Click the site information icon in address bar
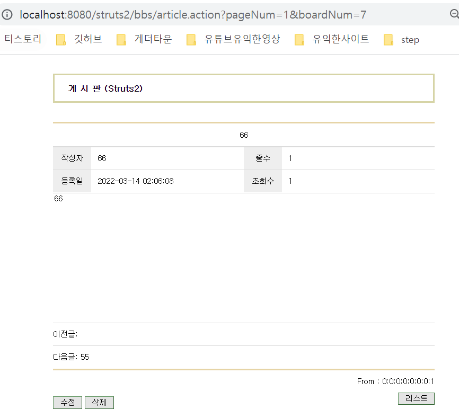This screenshot has width=459, height=418. click(7, 14)
